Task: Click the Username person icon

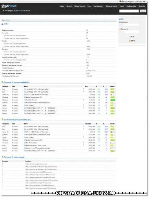Action: [120, 22]
